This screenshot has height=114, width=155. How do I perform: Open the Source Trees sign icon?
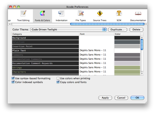(100, 13)
